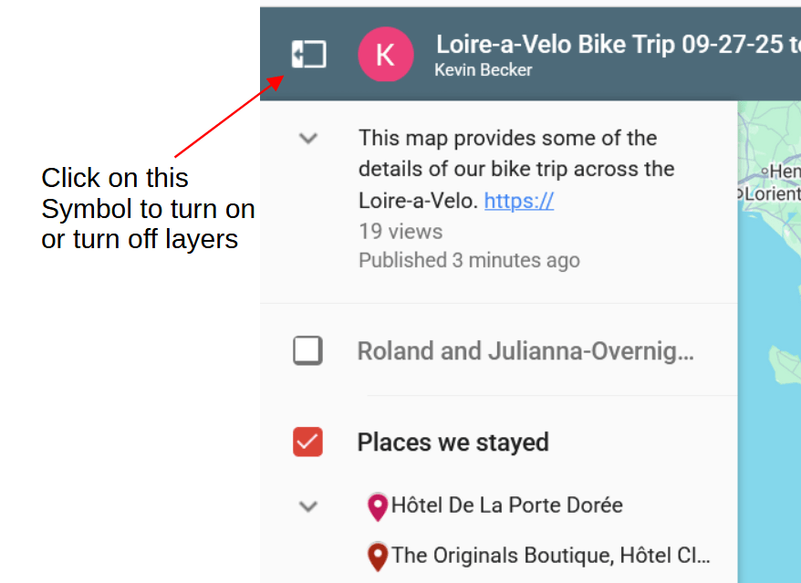This screenshot has width=801, height=583.
Task: Click the map description text paragraph
Action: (x=515, y=169)
